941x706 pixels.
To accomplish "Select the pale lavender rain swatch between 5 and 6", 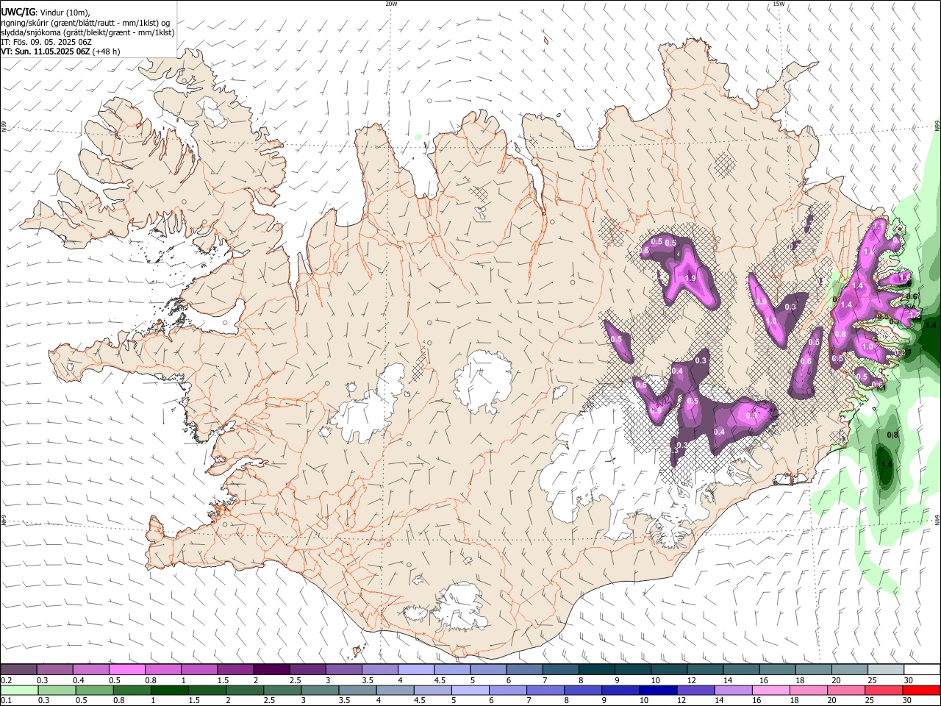I will coord(470,690).
